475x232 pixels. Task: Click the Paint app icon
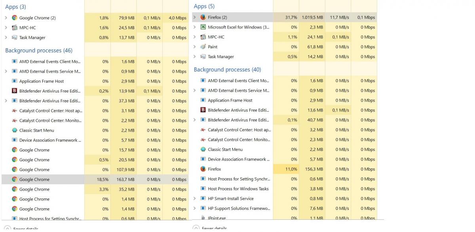[x=203, y=47]
